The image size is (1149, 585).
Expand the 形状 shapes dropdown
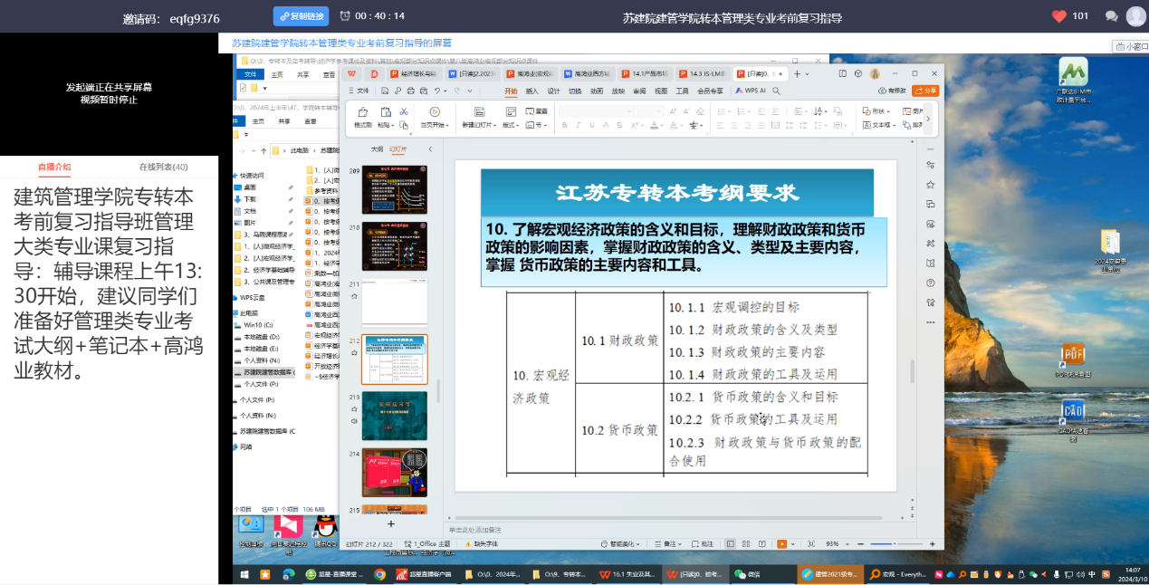click(875, 111)
